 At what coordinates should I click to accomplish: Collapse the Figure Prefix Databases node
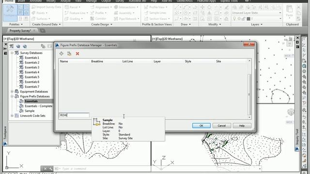[12, 96]
